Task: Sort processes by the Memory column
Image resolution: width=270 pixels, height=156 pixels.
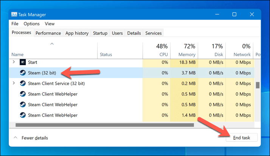Action: point(184,50)
